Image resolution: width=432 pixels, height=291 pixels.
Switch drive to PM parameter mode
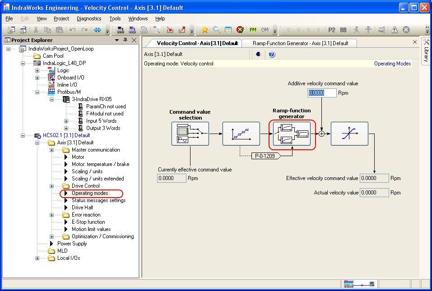(x=253, y=30)
